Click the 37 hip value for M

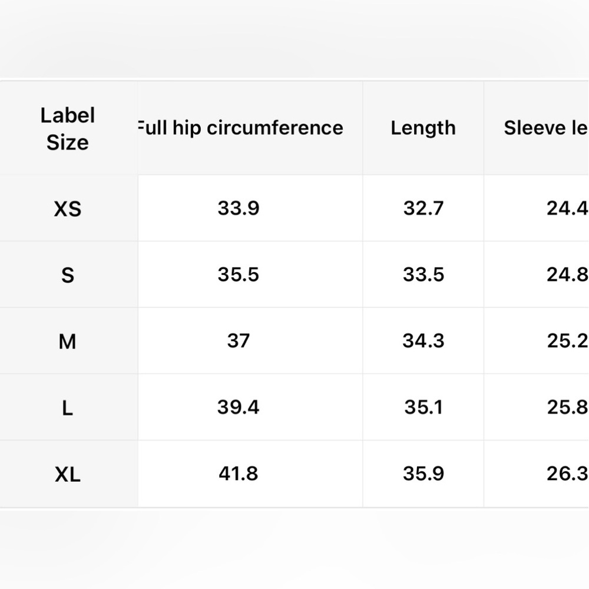click(x=239, y=341)
